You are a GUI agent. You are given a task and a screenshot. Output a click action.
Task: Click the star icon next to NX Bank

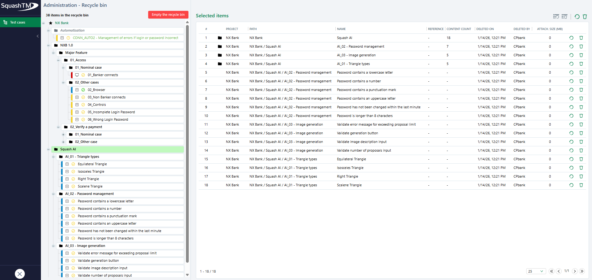tap(51, 23)
